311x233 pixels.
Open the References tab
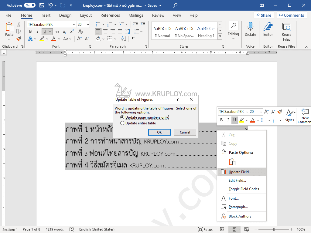point(110,15)
